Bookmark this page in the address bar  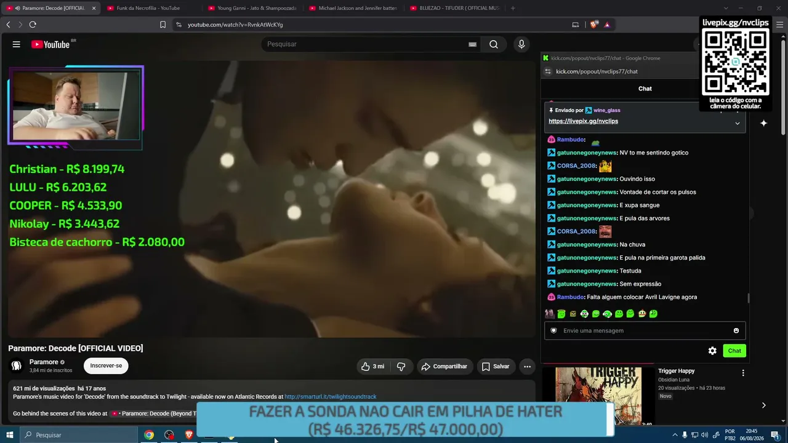(163, 25)
